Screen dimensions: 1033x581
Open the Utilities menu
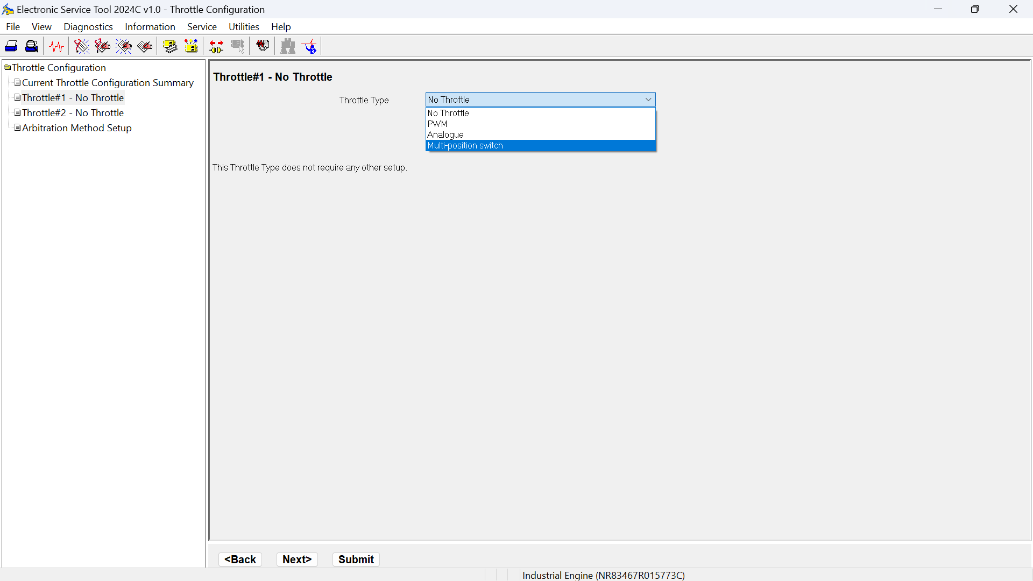(244, 27)
